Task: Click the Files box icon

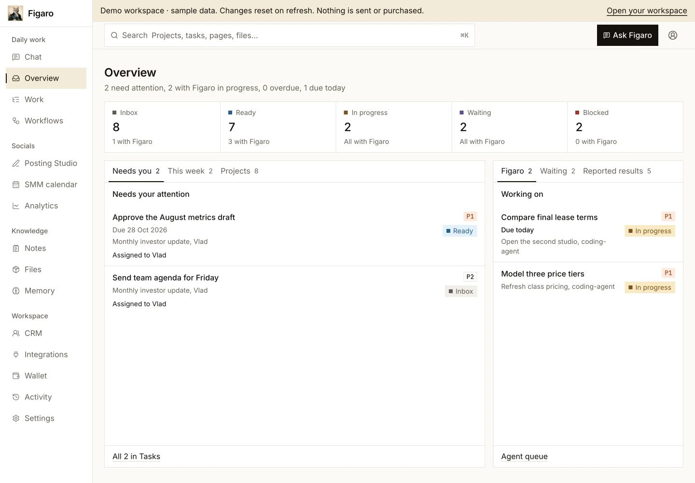Action: pyautogui.click(x=16, y=270)
